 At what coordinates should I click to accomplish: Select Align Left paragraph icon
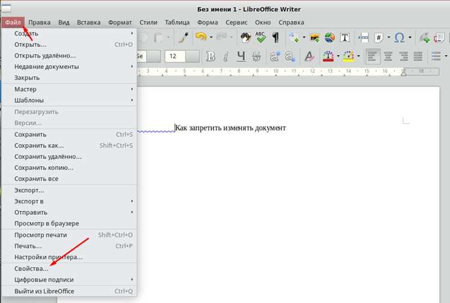pos(373,56)
